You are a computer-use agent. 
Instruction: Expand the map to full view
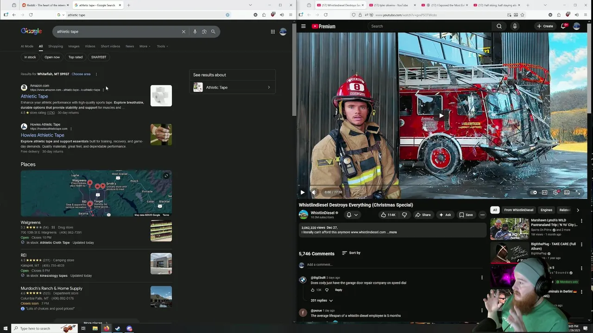tap(166, 176)
